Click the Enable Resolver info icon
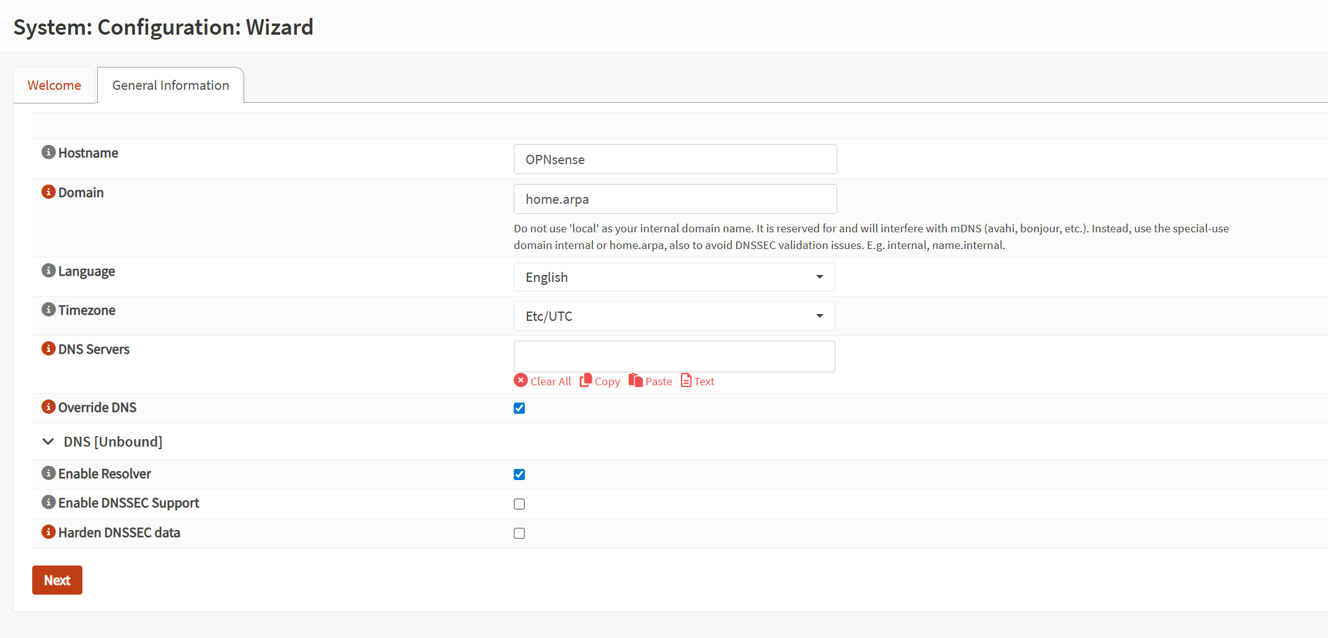 click(x=48, y=473)
